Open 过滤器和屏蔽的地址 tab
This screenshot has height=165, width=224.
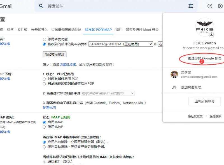[66, 30]
